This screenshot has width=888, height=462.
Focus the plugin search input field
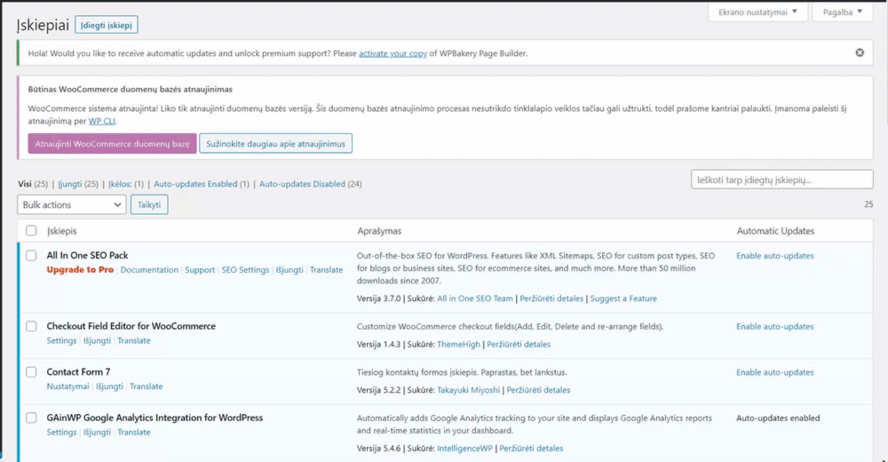(x=781, y=179)
